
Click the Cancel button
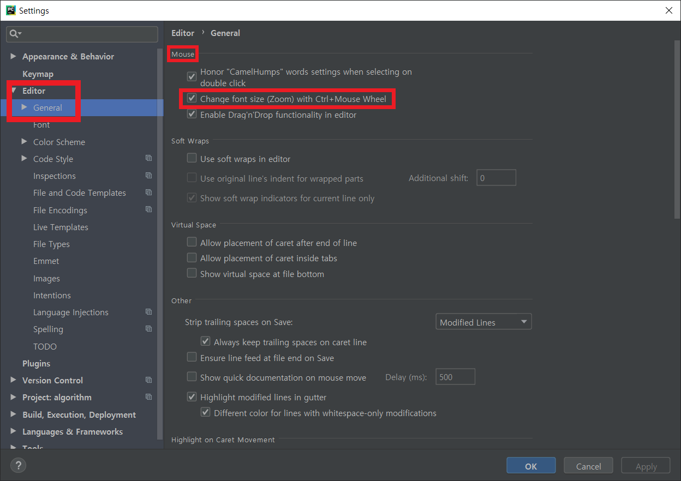coord(589,466)
